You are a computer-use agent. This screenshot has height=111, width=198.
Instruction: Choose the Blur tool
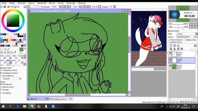21,62
